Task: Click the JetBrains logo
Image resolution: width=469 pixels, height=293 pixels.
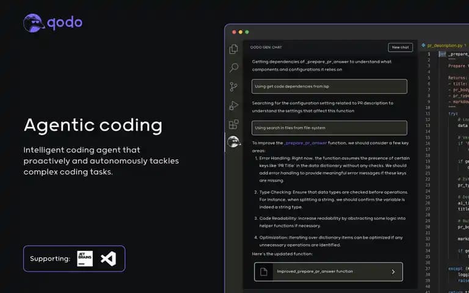Action: click(85, 259)
